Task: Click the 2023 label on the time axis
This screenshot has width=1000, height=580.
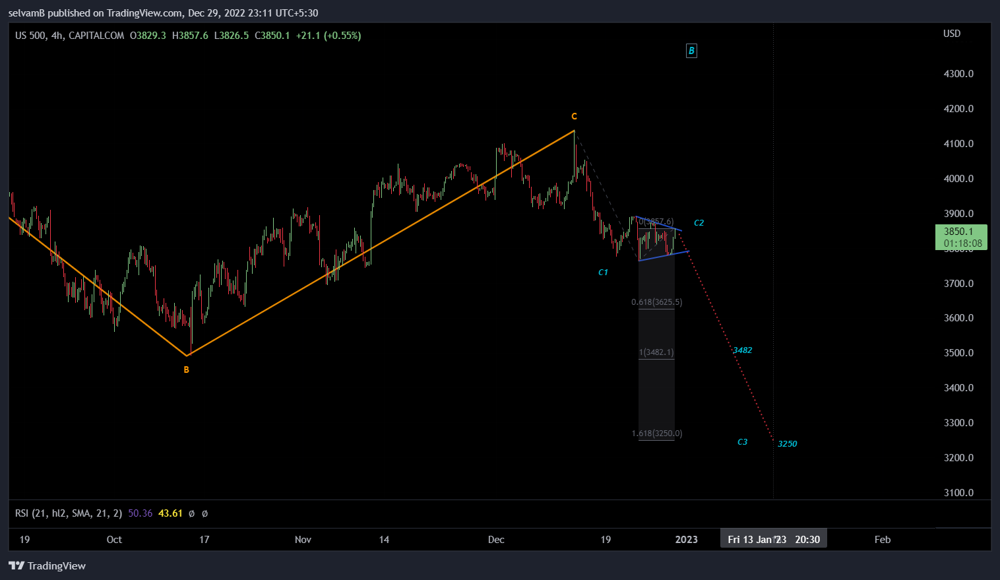Action: click(686, 540)
